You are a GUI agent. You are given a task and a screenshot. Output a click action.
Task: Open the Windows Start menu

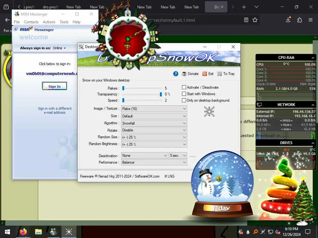7,232
